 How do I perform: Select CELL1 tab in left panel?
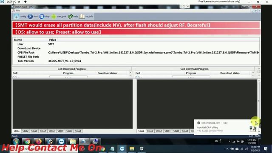pyautogui.click(x=17, y=131)
